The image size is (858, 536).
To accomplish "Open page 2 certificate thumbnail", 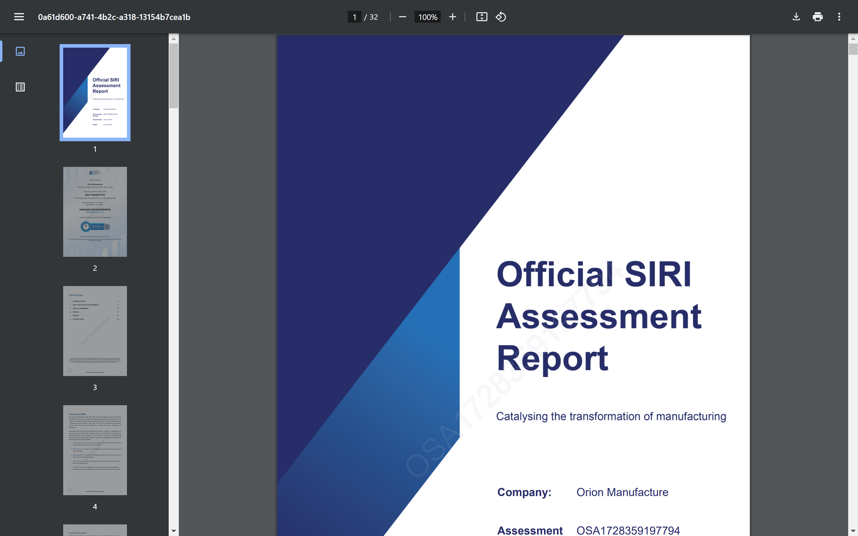I will pyautogui.click(x=95, y=212).
